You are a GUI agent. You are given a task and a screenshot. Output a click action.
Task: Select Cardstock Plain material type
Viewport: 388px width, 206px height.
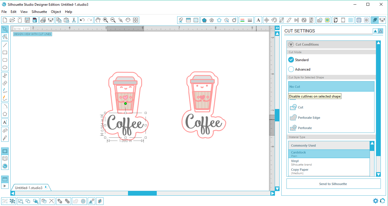click(329, 154)
